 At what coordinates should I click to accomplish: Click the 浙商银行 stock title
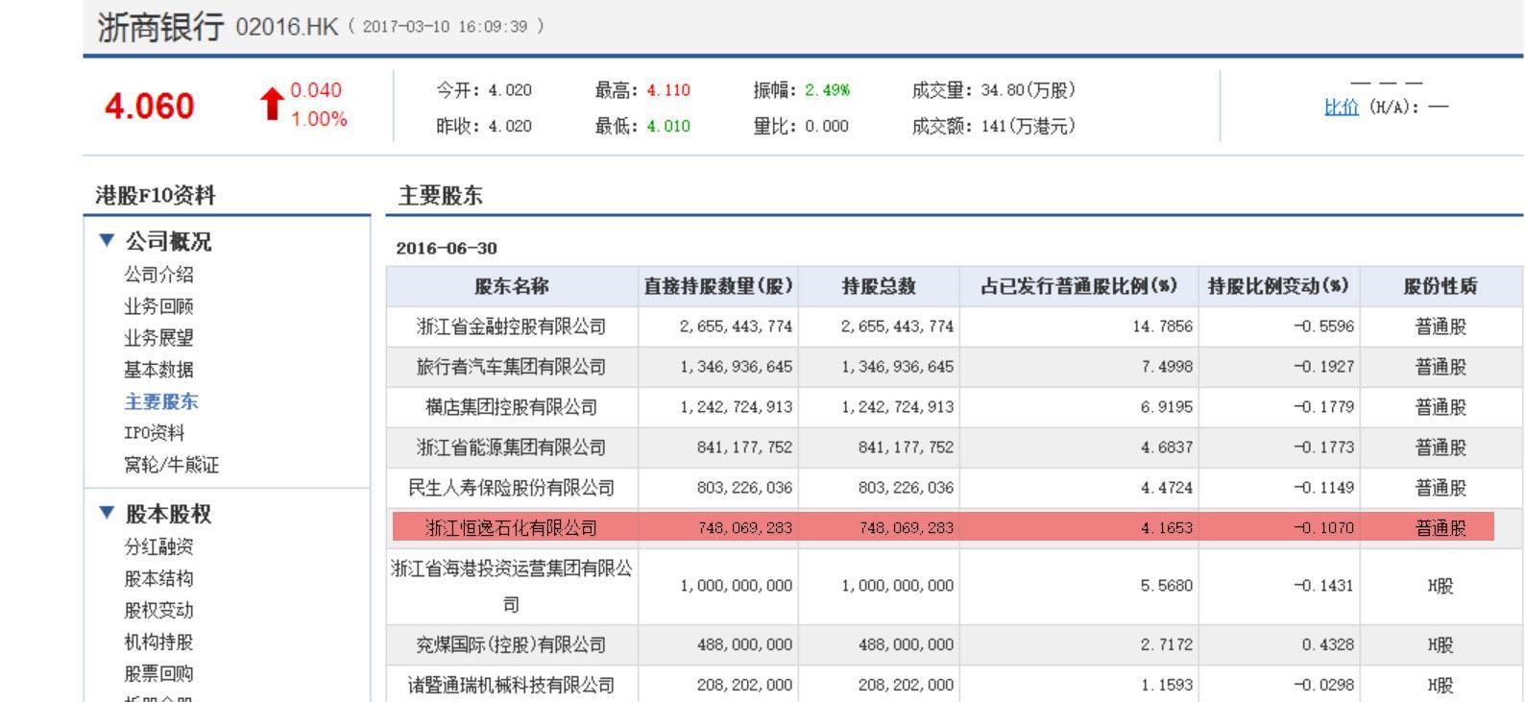(x=160, y=27)
